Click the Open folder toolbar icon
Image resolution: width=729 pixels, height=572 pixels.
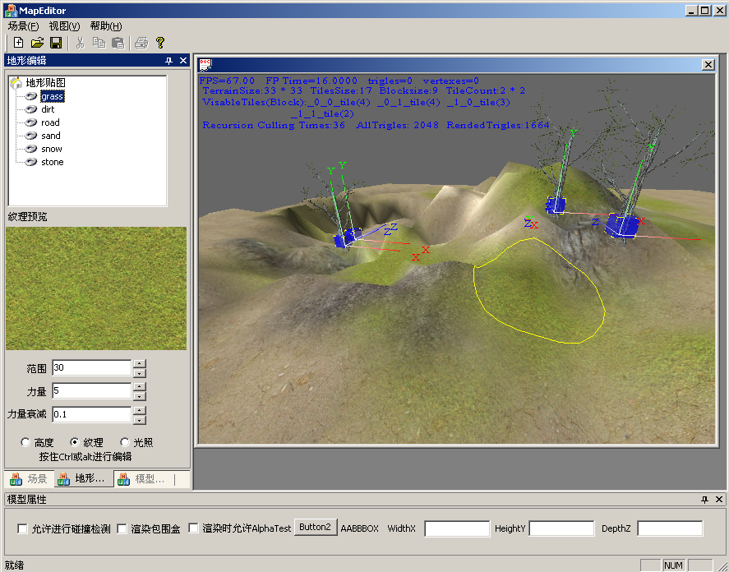(x=37, y=42)
